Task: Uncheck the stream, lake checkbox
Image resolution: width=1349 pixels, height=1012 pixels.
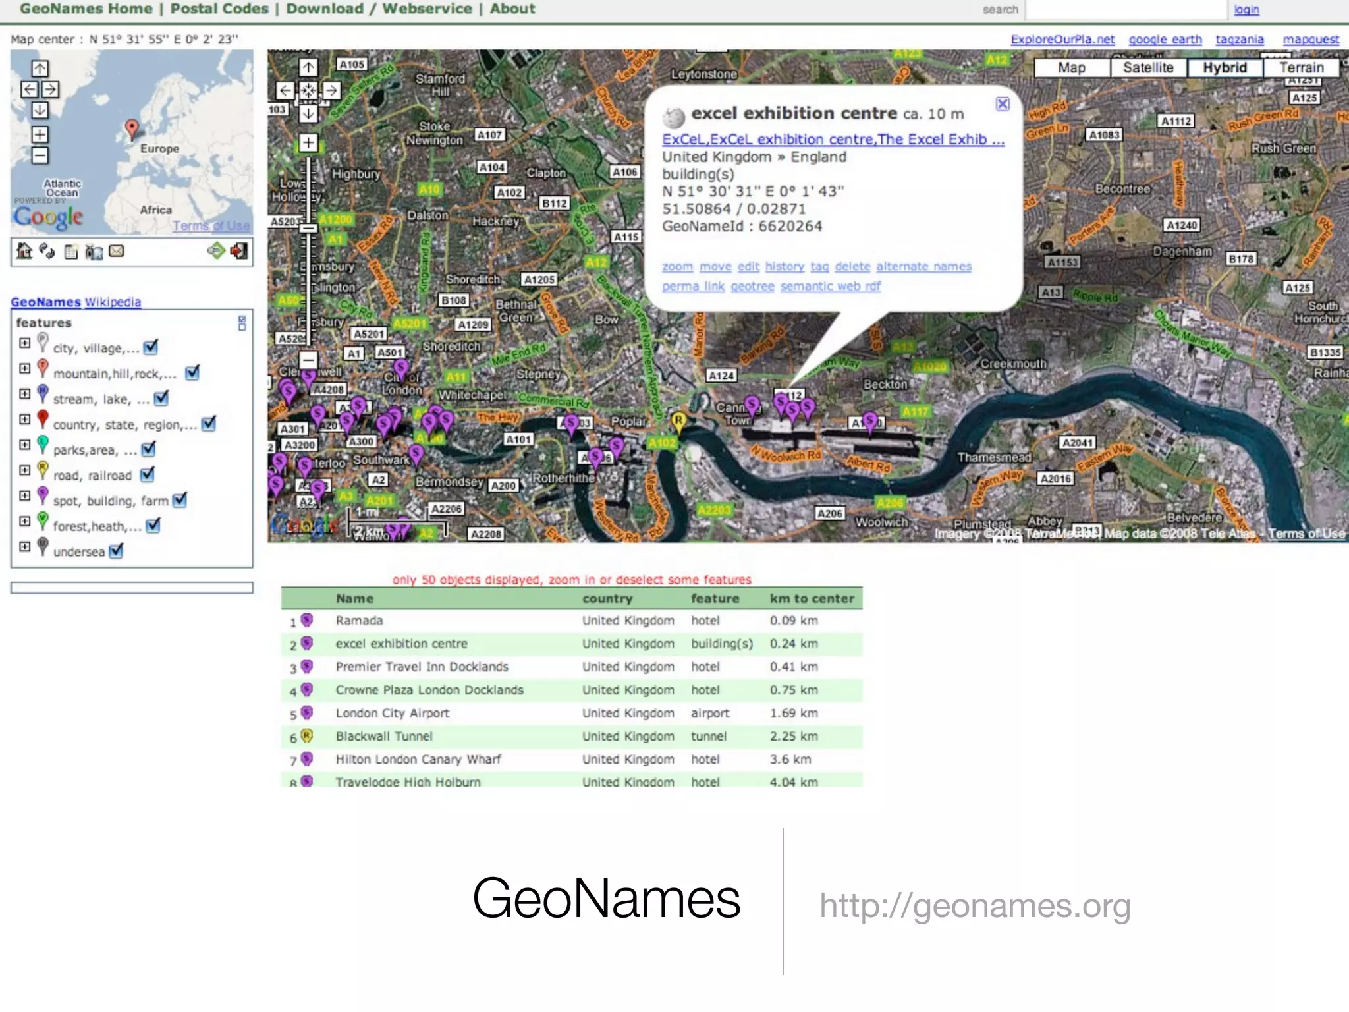Action: 161,398
